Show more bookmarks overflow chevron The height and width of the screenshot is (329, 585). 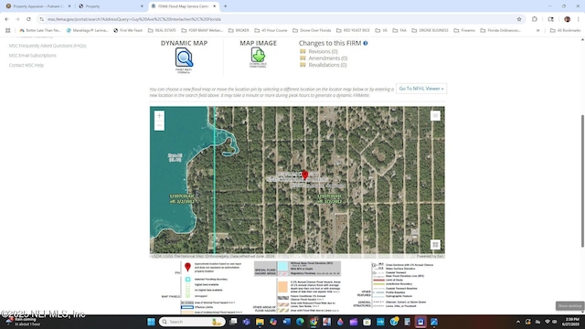click(x=537, y=30)
